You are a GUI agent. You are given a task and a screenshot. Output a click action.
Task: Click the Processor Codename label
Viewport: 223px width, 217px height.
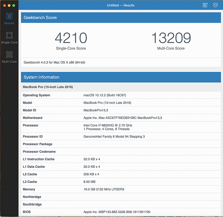pos(39,152)
